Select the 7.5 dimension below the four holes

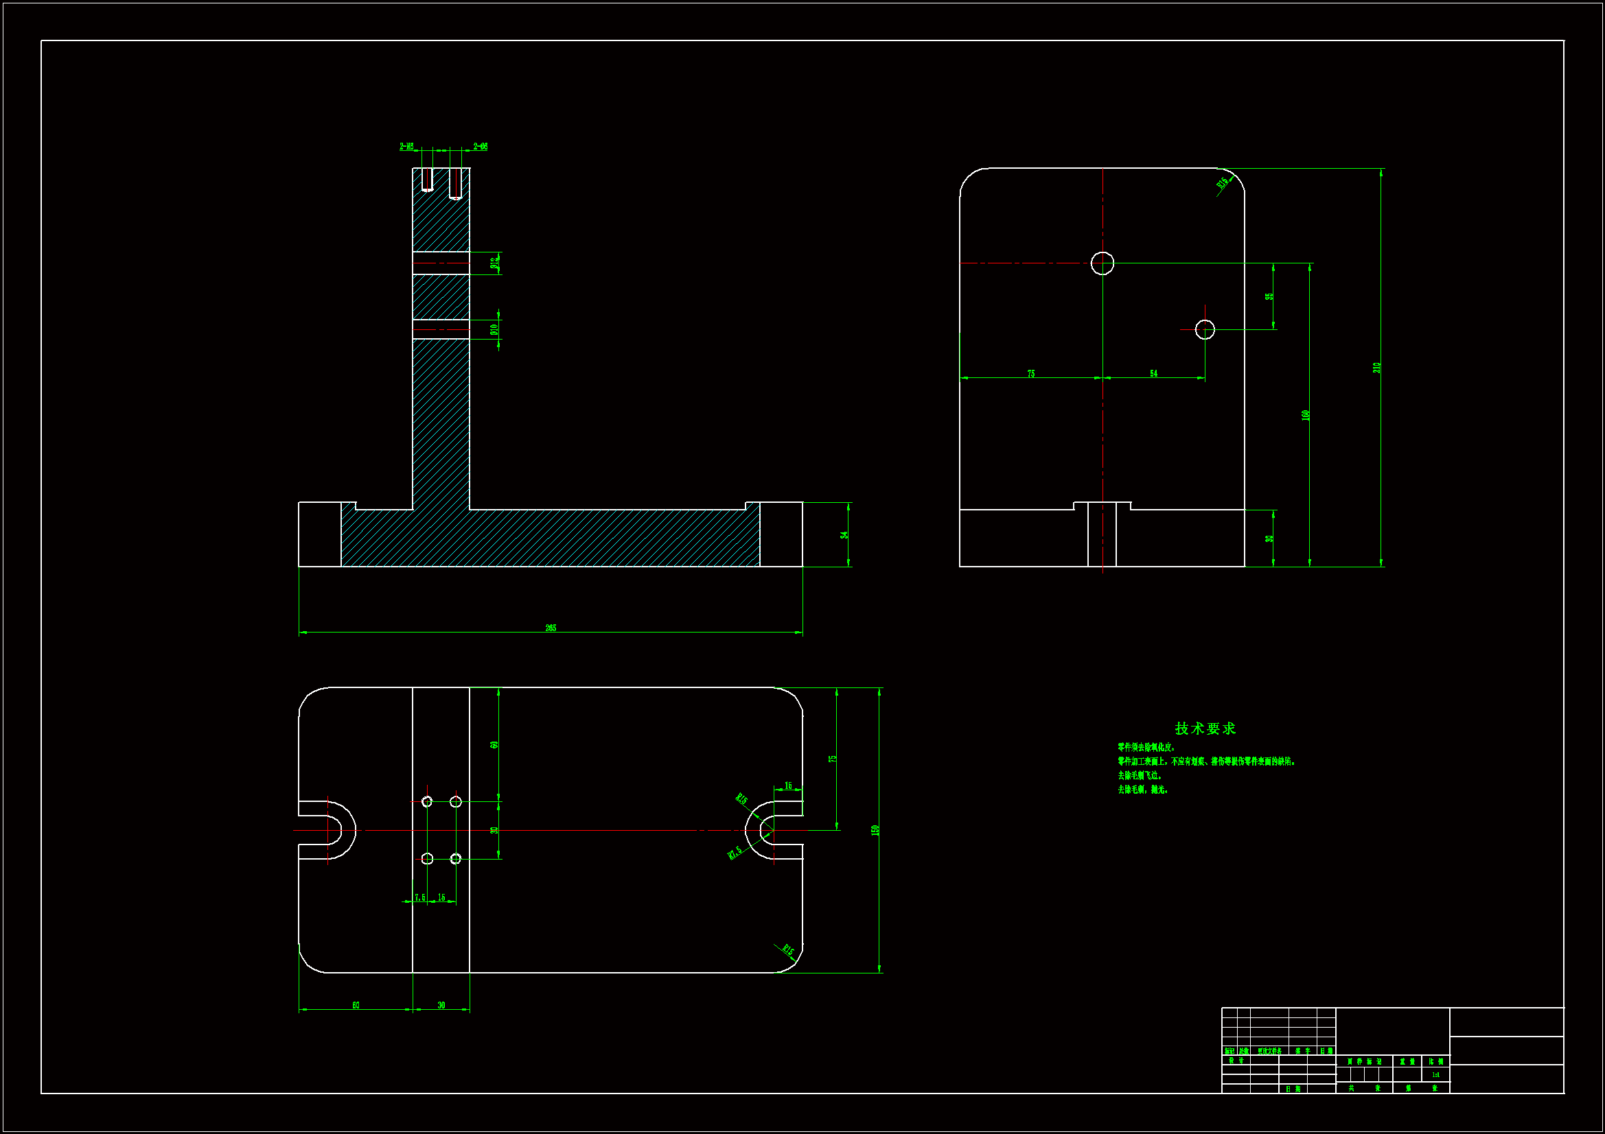click(x=419, y=897)
